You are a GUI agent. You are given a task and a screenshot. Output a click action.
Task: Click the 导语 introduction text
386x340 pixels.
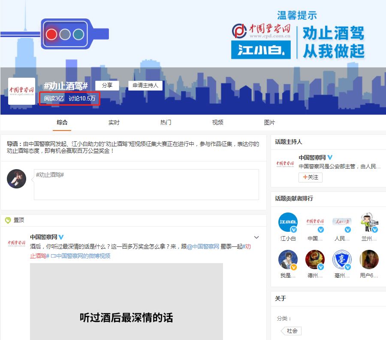click(x=133, y=147)
